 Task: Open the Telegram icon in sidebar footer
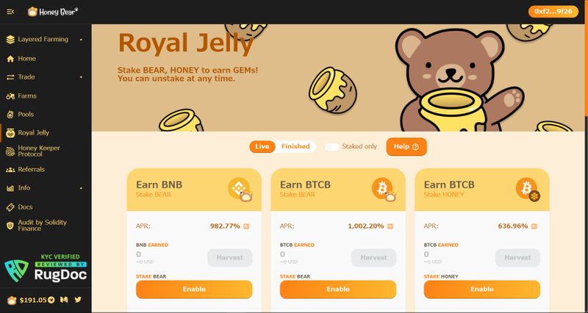[51, 300]
